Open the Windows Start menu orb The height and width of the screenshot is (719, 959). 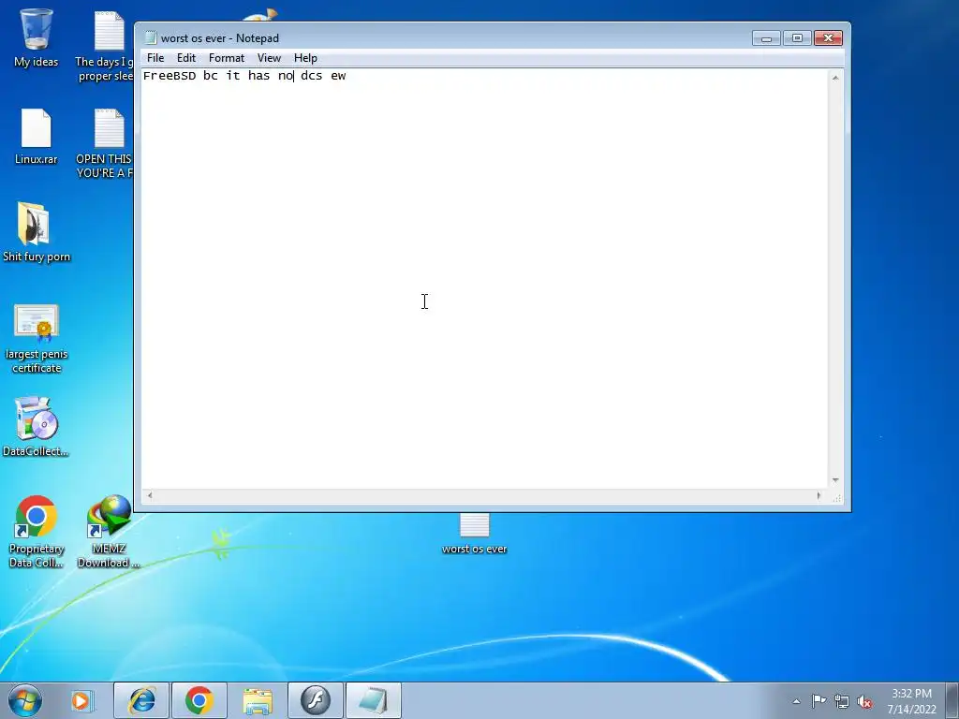(x=25, y=700)
